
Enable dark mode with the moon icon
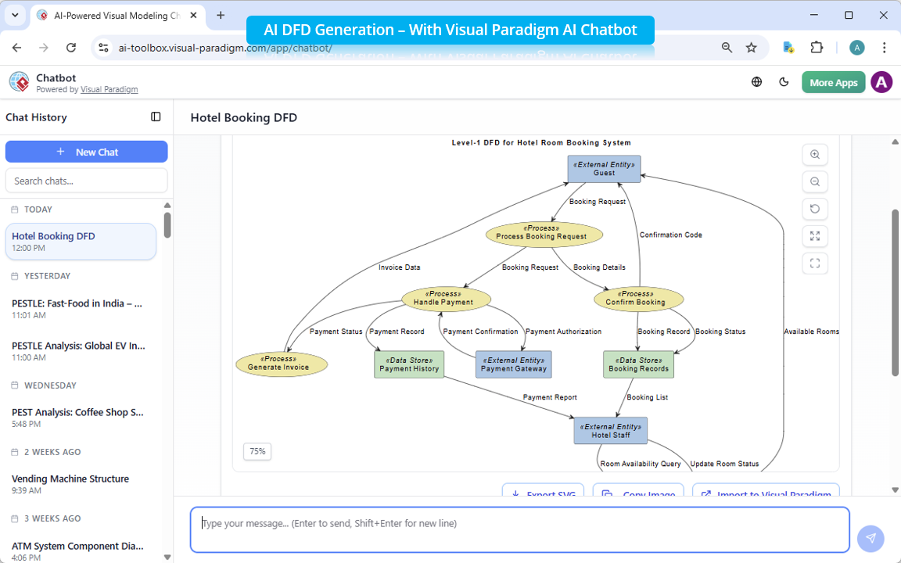pos(784,81)
